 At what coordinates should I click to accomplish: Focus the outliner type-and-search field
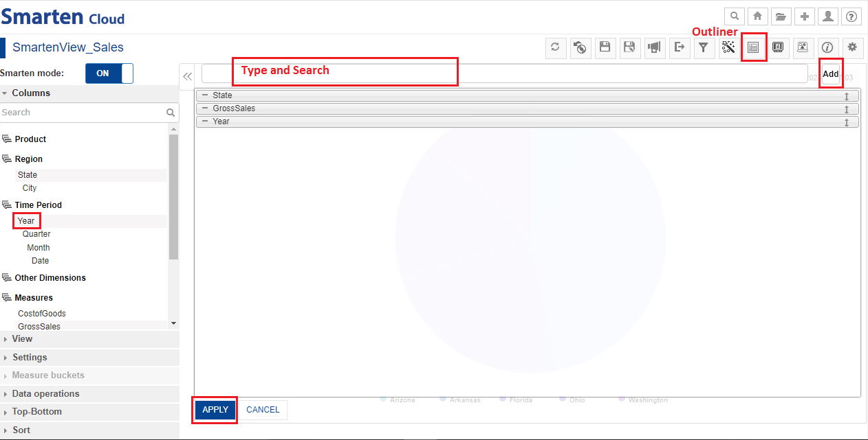pyautogui.click(x=504, y=73)
